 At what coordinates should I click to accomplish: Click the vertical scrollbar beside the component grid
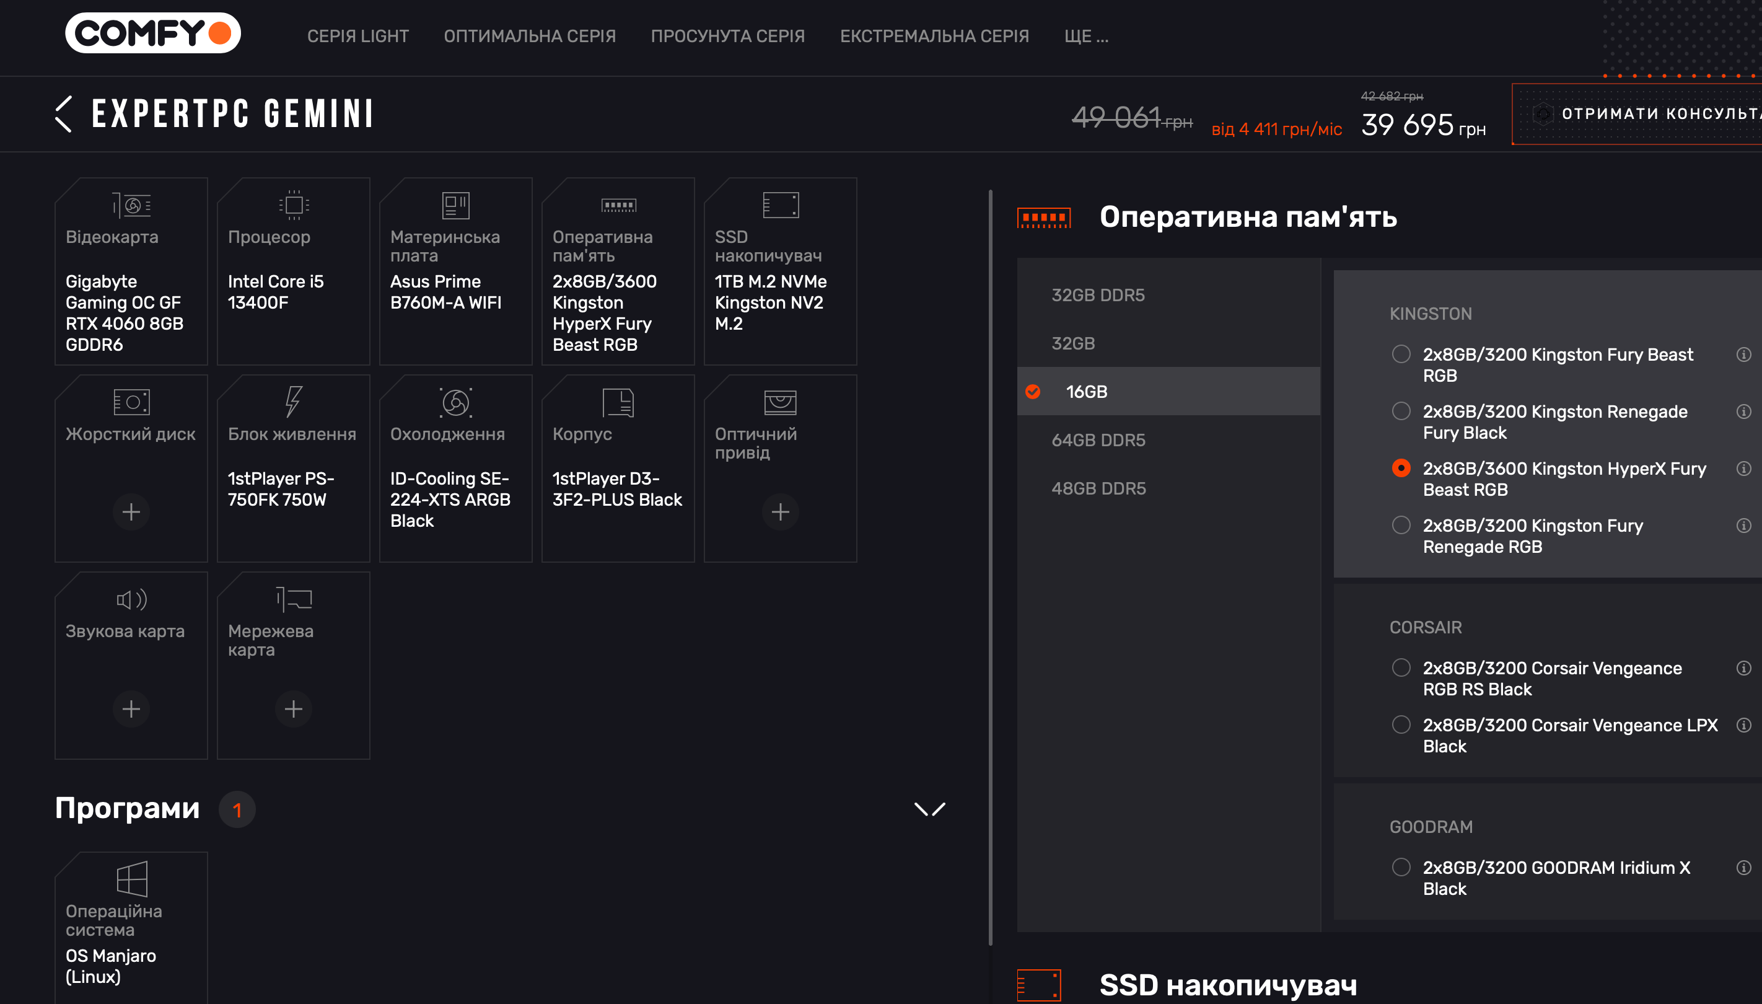(x=991, y=567)
